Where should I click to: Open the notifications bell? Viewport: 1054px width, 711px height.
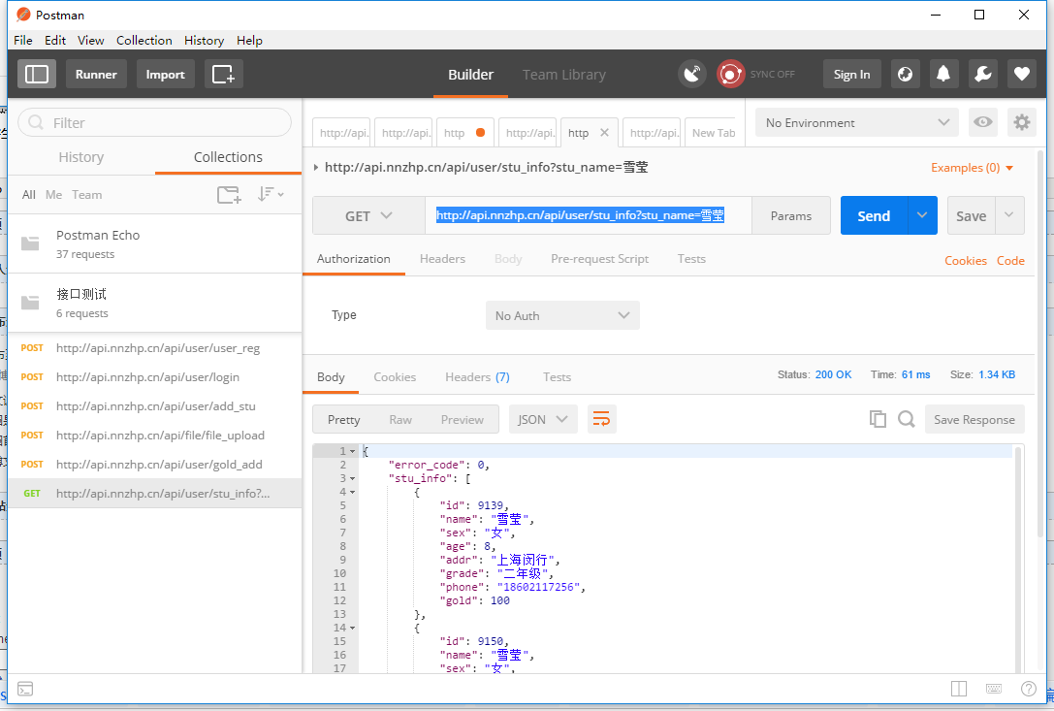tap(943, 74)
